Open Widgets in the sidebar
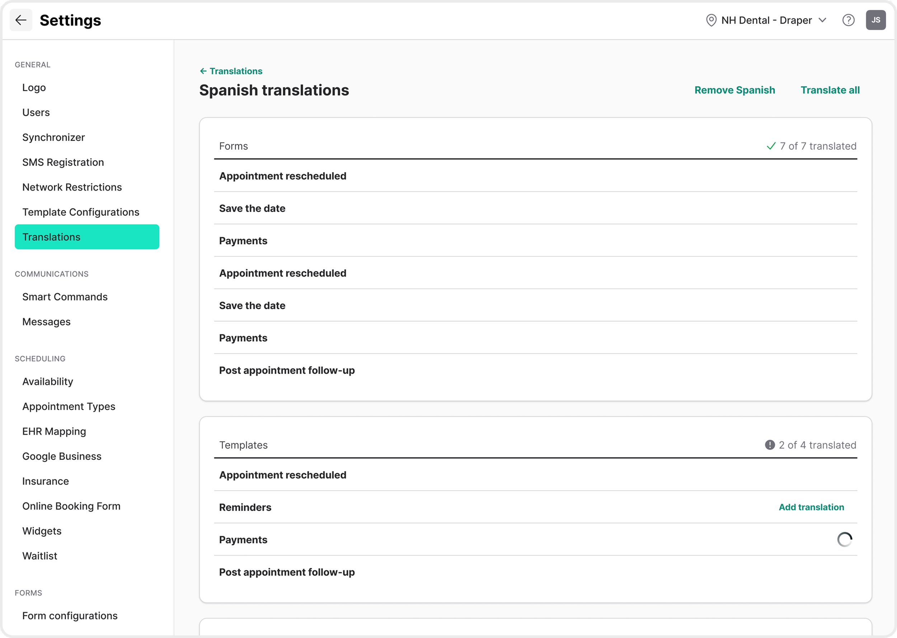The height and width of the screenshot is (638, 897). pyautogui.click(x=87, y=531)
